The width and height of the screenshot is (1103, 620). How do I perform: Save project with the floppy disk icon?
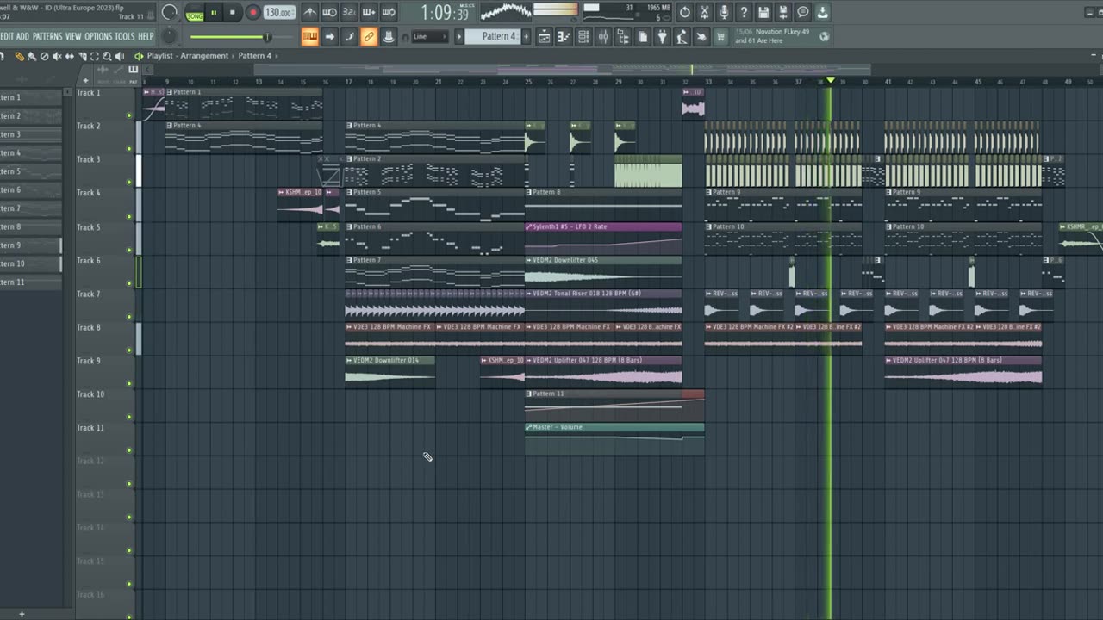763,12
